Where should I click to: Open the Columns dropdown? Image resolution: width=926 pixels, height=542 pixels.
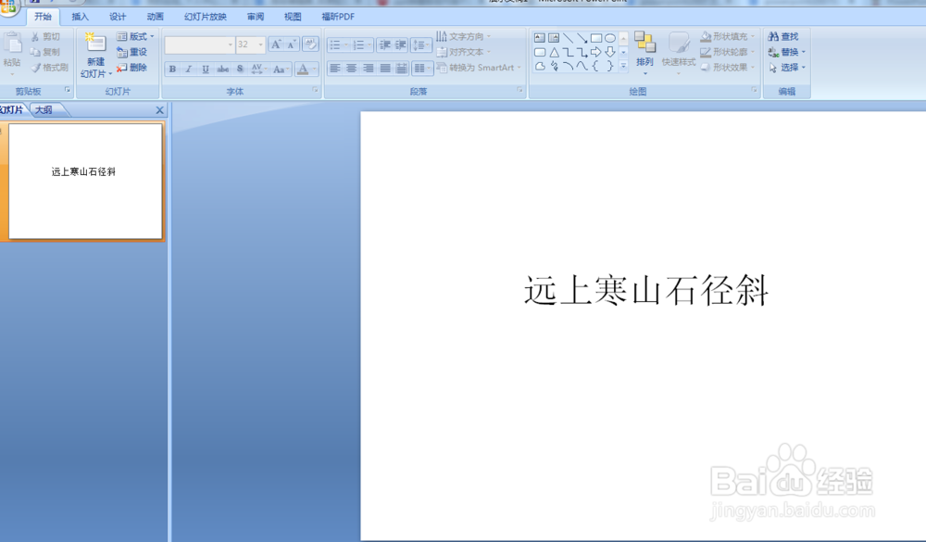coord(422,69)
